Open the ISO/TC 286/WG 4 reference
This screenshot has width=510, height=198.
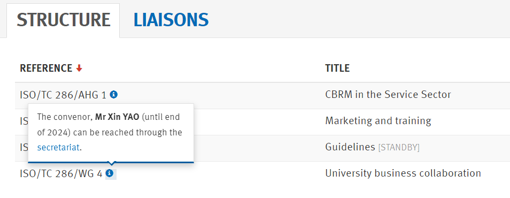[61, 173]
